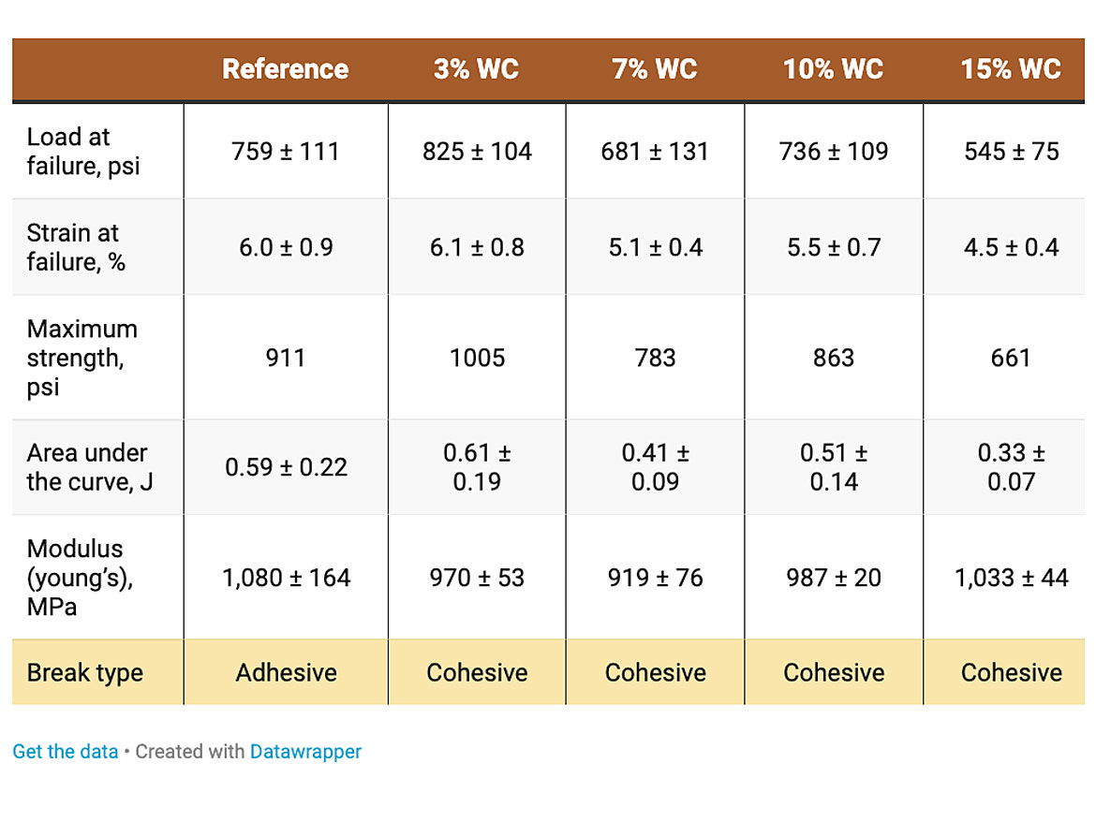The height and width of the screenshot is (822, 1096).
Task: Click the 'Adhesive' break type cell
Action: point(286,672)
